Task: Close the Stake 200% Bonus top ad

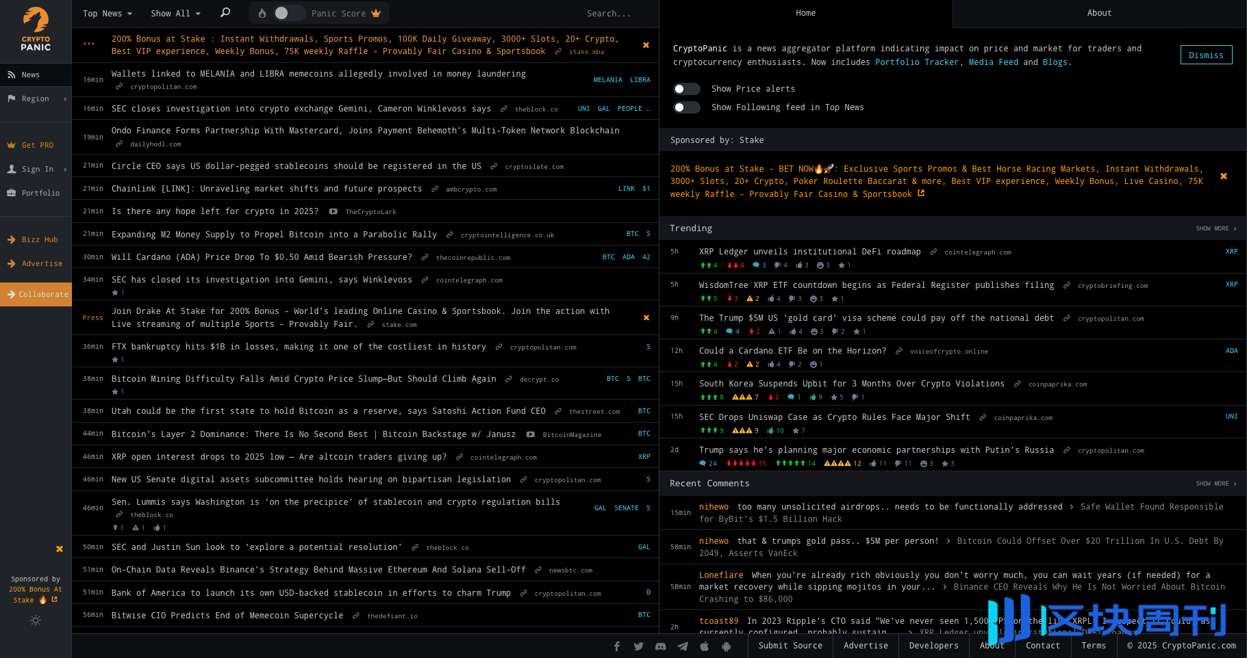Action: (646, 45)
